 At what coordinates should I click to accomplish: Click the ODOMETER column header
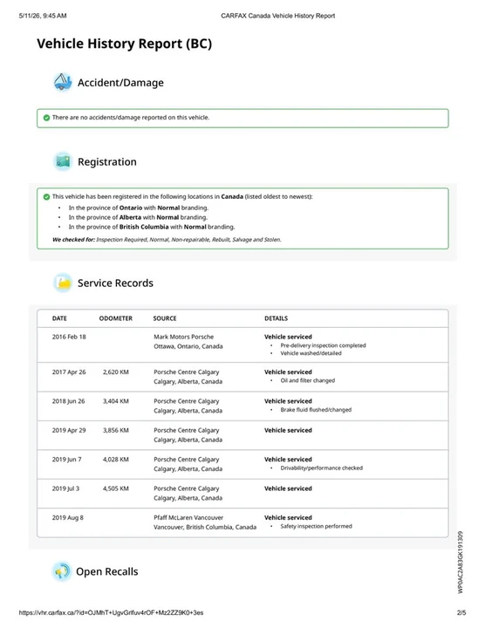116,318
